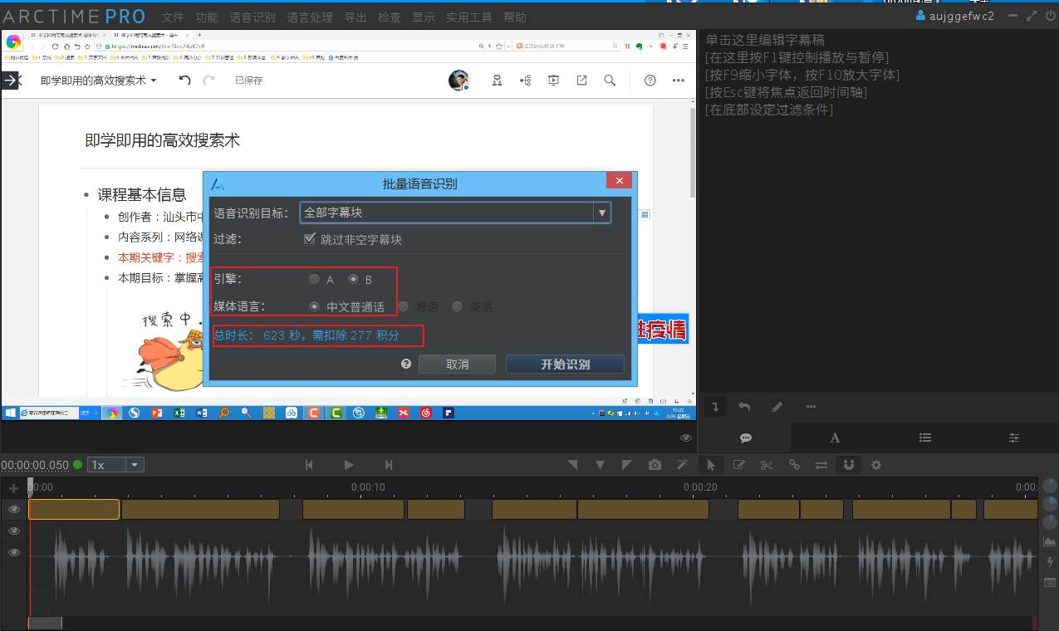Select 粤语 media language radio button
The height and width of the screenshot is (631, 1059).
click(x=403, y=306)
